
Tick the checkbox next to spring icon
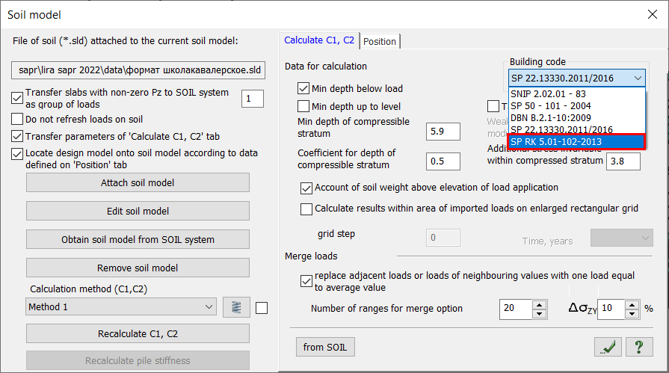(x=261, y=307)
